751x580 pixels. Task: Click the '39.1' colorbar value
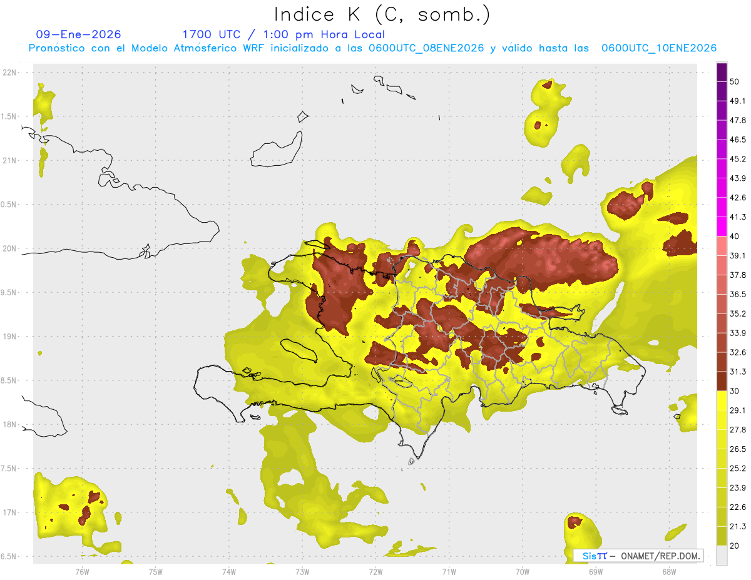tap(738, 256)
